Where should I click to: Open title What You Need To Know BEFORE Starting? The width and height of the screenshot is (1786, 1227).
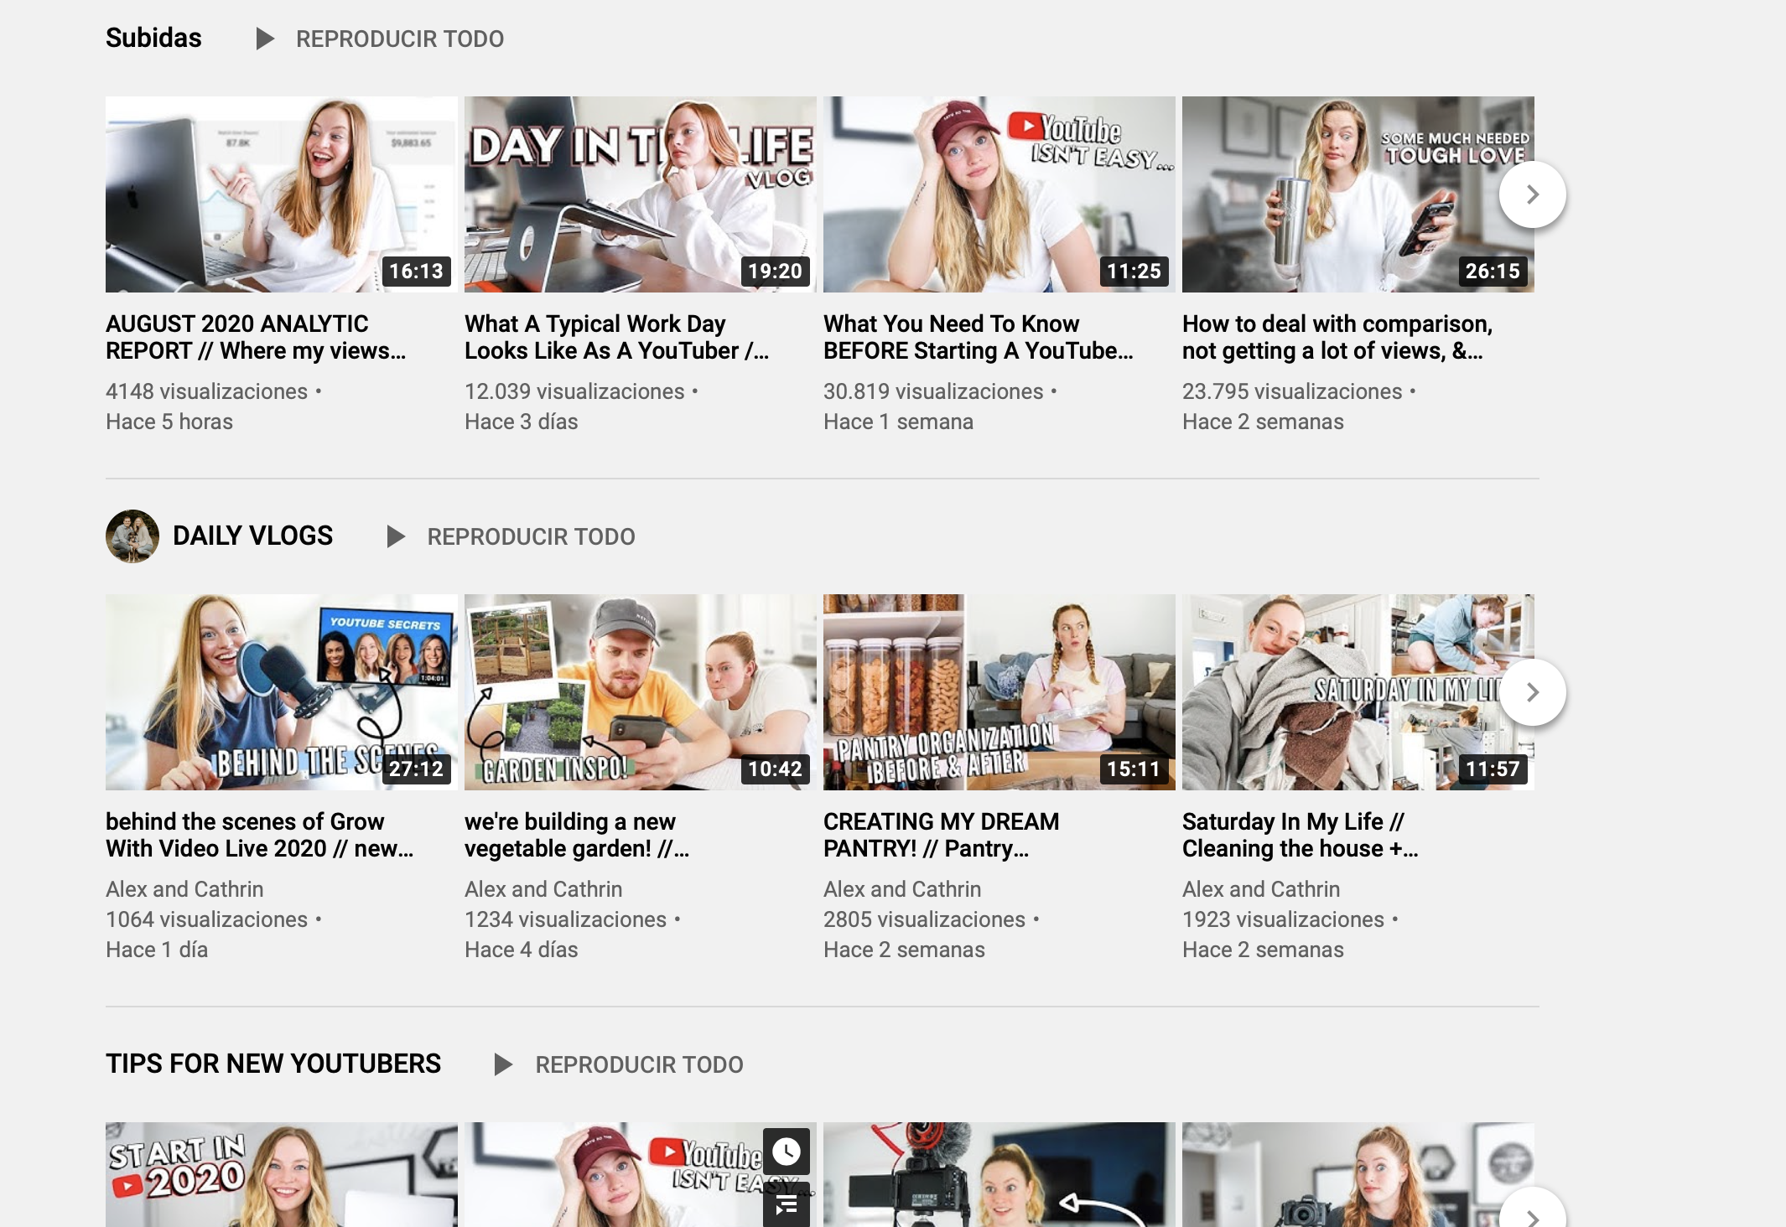[979, 337]
